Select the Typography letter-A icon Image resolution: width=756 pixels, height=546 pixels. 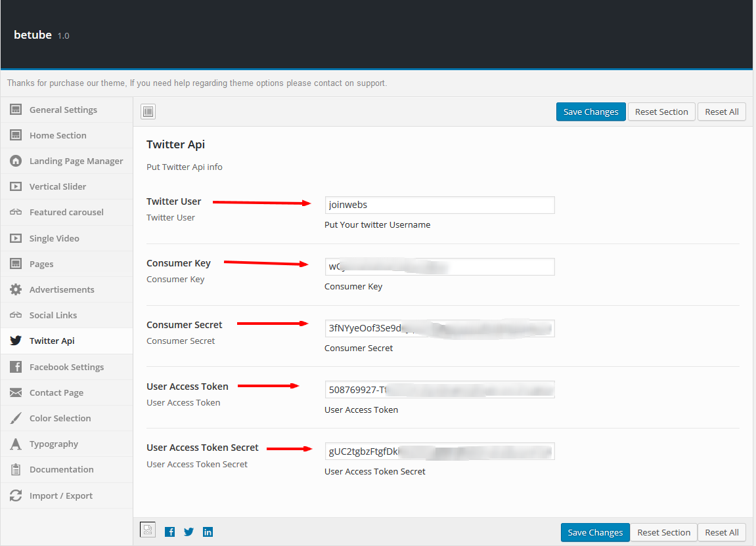click(16, 444)
